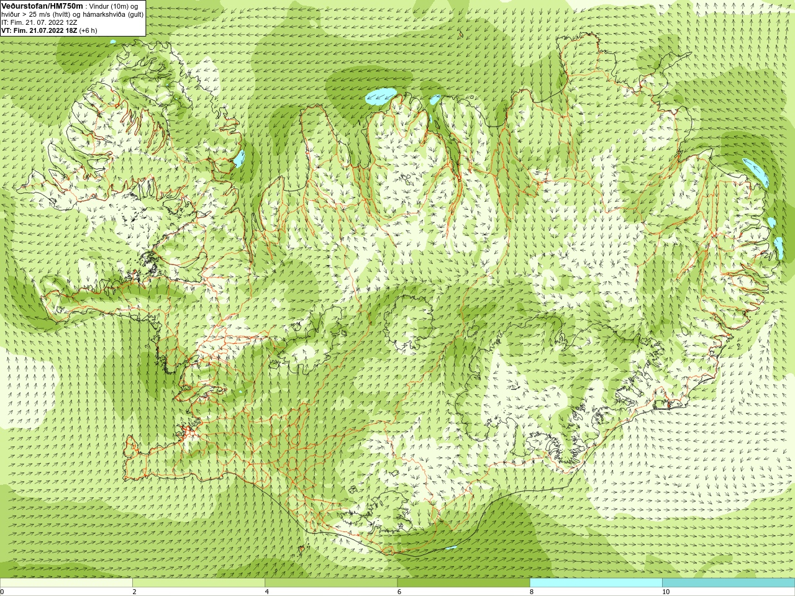Image resolution: width=795 pixels, height=596 pixels.
Task: Click the scale label '6'
Action: tap(399, 592)
